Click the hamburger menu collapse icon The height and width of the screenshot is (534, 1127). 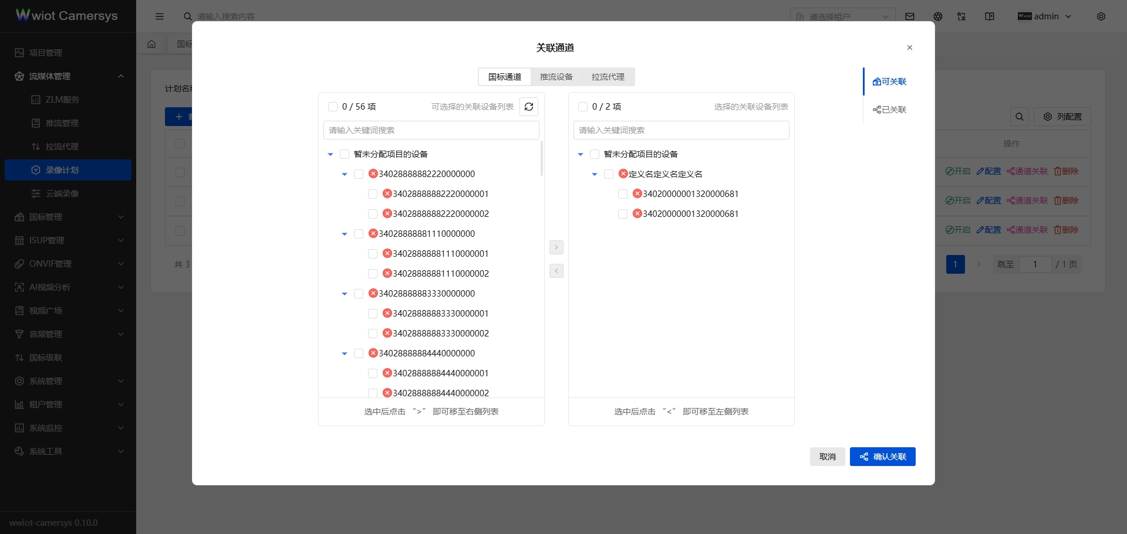point(160,16)
